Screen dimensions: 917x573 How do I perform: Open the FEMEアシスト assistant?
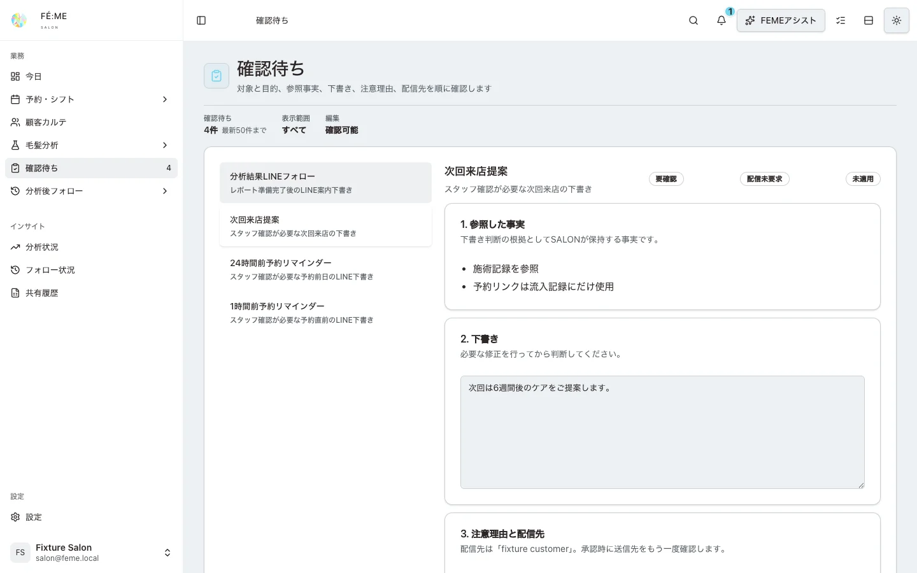coord(781,20)
